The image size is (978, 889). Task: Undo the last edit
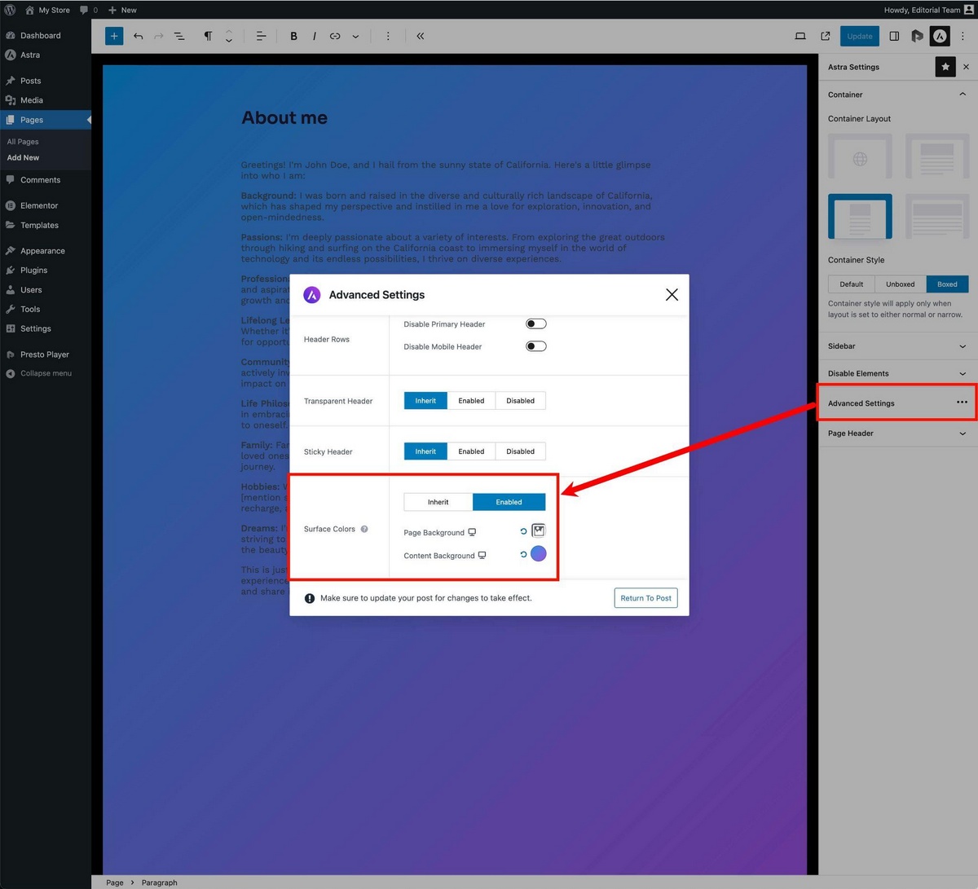pyautogui.click(x=139, y=36)
